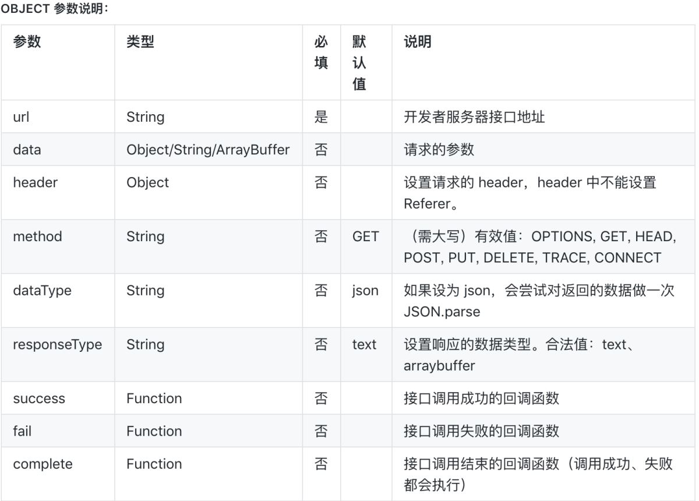Select the "dataType" parameter name cell
The height and width of the screenshot is (501, 699).
42,291
